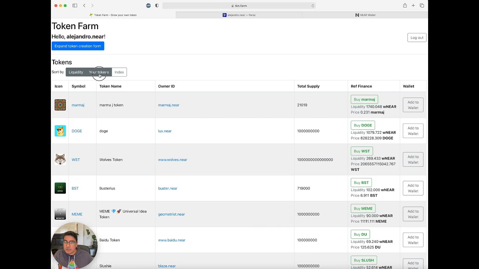Click the AdBlock Plus extension icon
This screenshot has height=269, width=479.
[x=149, y=6]
